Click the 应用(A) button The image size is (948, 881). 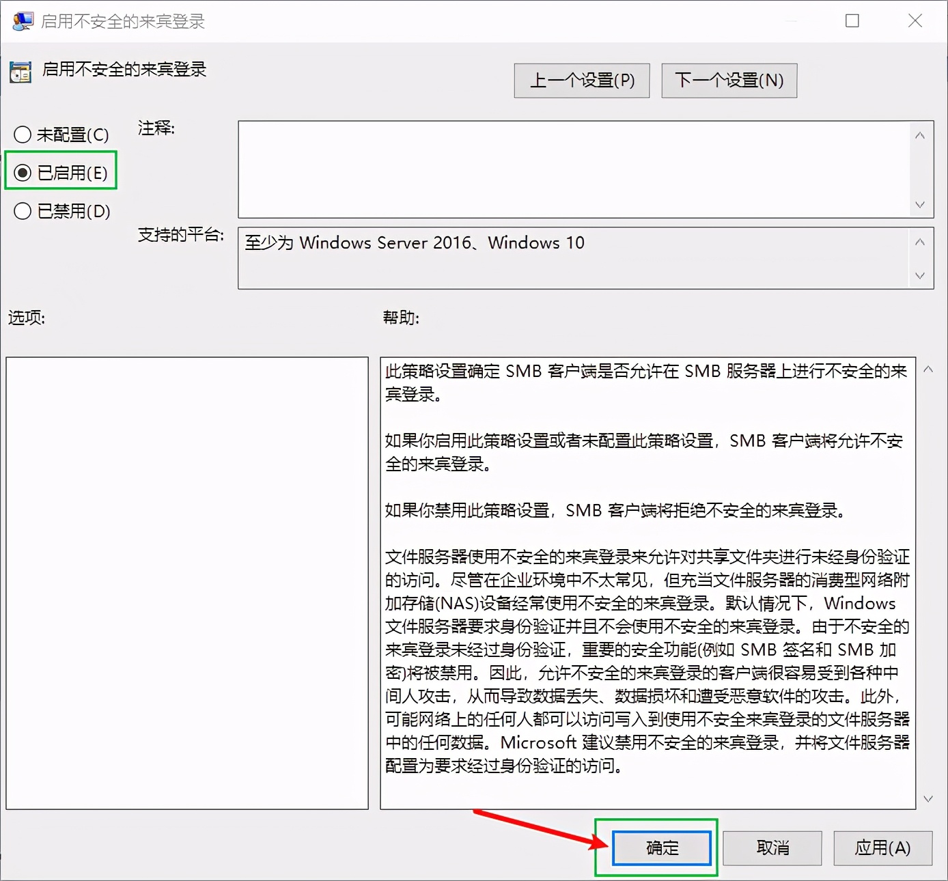pos(882,848)
